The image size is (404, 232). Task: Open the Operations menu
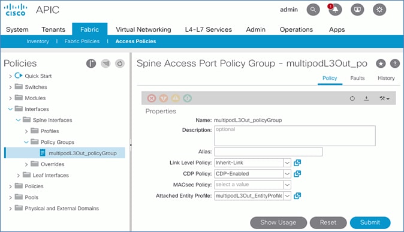coord(296,29)
